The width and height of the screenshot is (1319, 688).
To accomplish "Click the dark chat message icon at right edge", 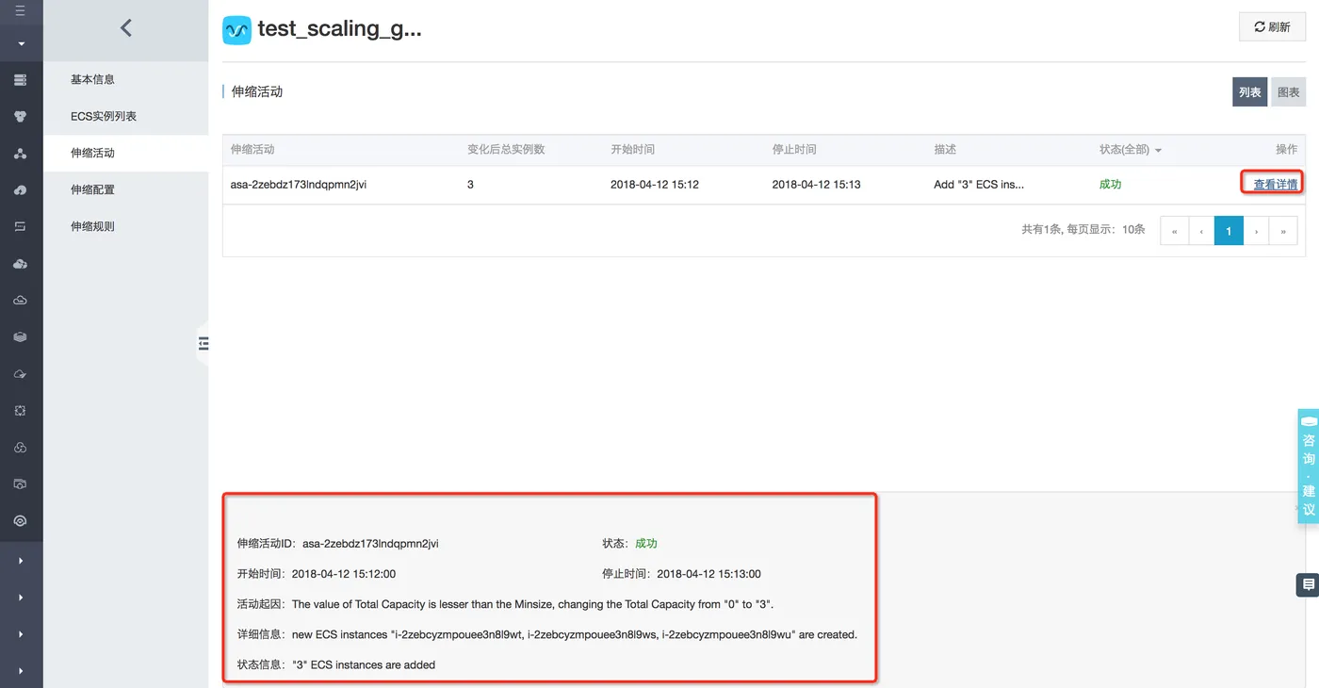I will click(1309, 585).
